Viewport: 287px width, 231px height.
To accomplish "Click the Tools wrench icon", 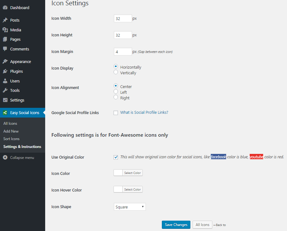I will click(x=5, y=90).
